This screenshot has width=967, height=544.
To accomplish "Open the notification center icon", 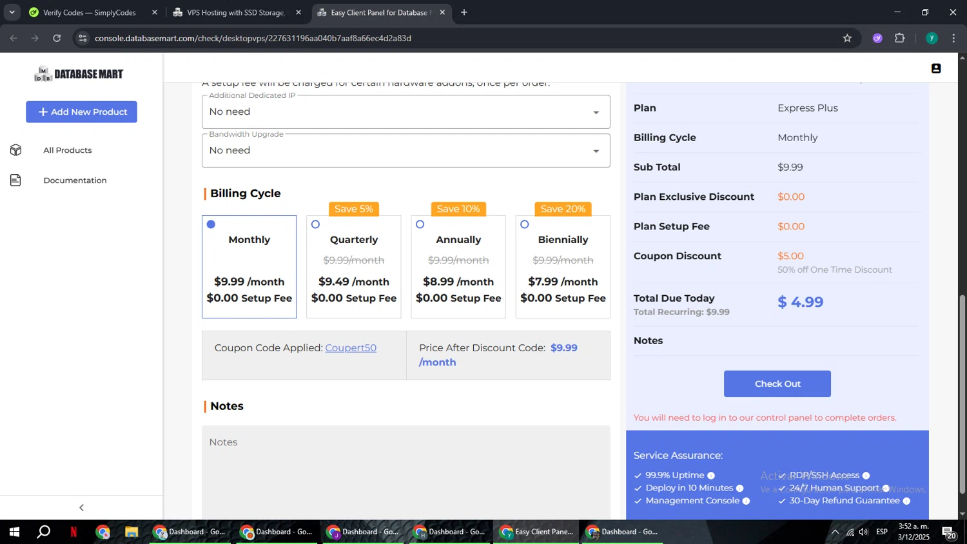I will click(949, 532).
